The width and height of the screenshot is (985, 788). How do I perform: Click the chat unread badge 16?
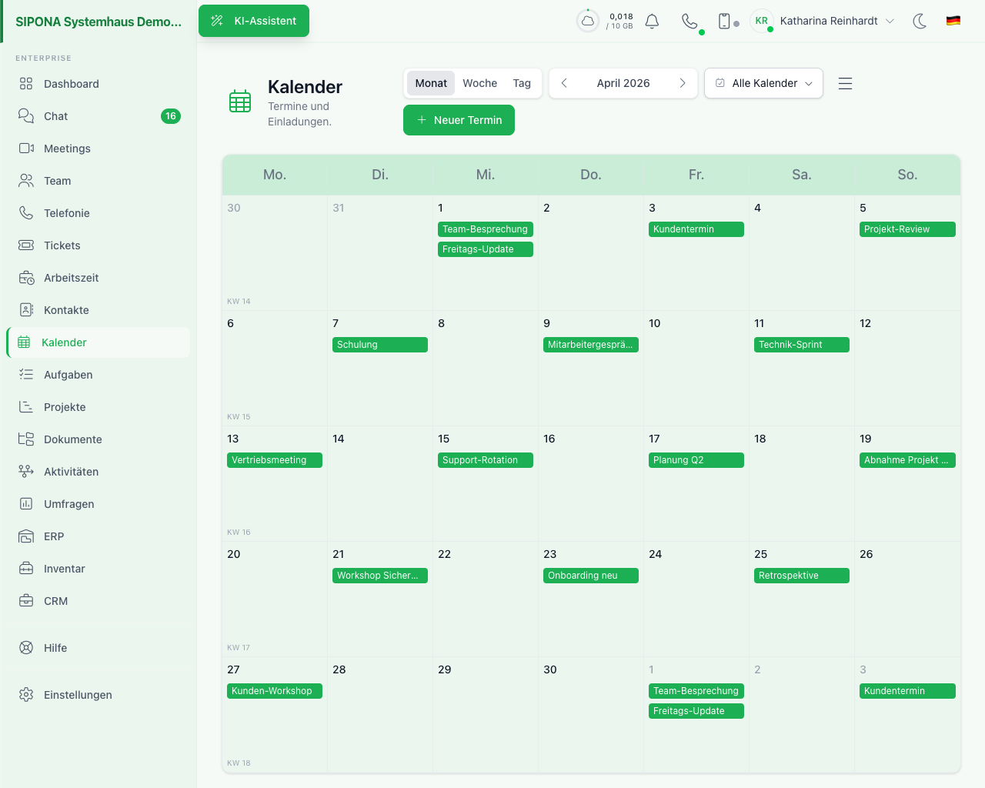pyautogui.click(x=171, y=116)
